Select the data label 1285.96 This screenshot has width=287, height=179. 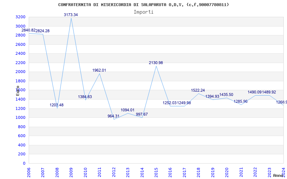(240, 101)
